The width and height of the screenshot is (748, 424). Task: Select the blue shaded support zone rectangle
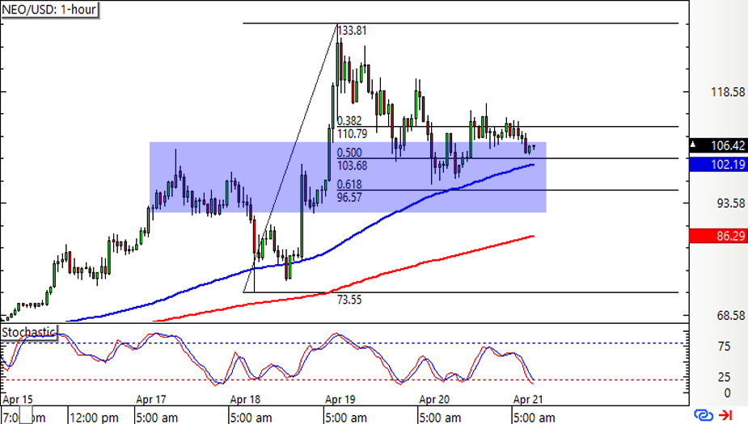(348, 177)
